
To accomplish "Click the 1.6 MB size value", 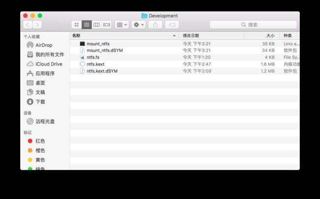I will (x=267, y=64).
